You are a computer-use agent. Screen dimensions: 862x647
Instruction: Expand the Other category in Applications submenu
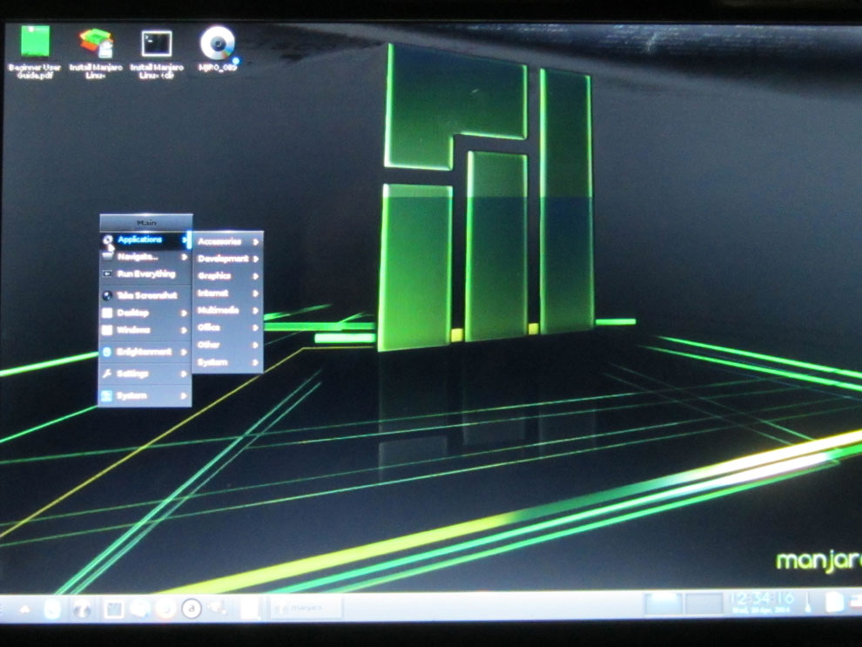tap(227, 345)
